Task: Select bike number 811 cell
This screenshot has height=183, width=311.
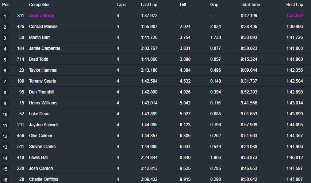Action: 20,16
